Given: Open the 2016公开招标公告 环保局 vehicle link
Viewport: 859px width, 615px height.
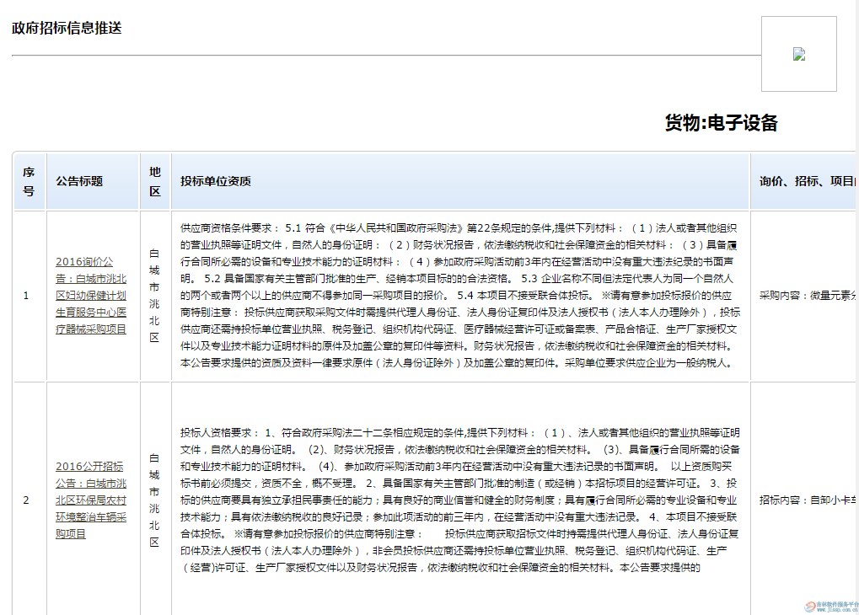Looking at the screenshot, I should coord(91,500).
